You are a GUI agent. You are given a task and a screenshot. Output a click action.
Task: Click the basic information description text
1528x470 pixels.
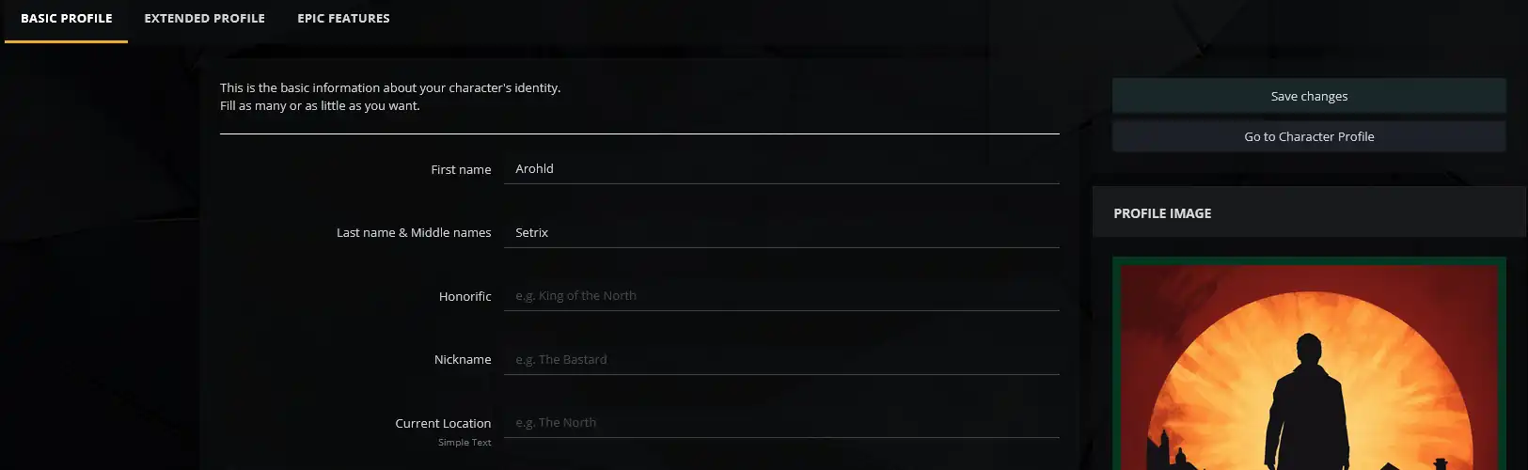pyautogui.click(x=390, y=87)
